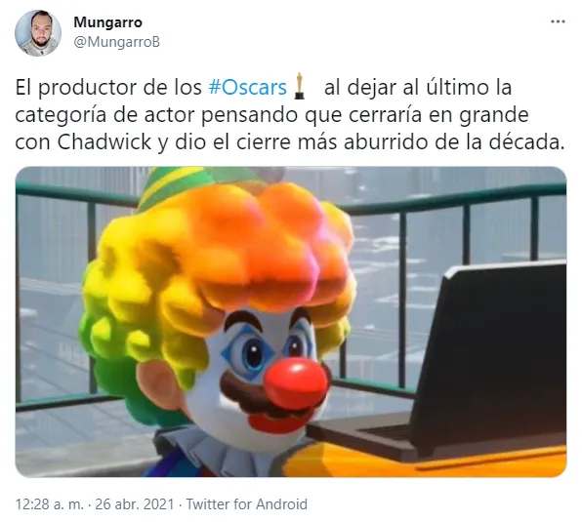582x522 pixels.
Task: Click the golden Oscar statuette emoji
Action: (x=299, y=87)
